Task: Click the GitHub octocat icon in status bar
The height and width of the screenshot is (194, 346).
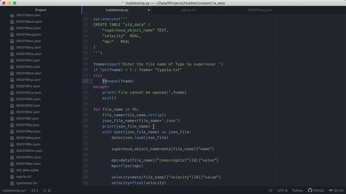Action: 310,190
